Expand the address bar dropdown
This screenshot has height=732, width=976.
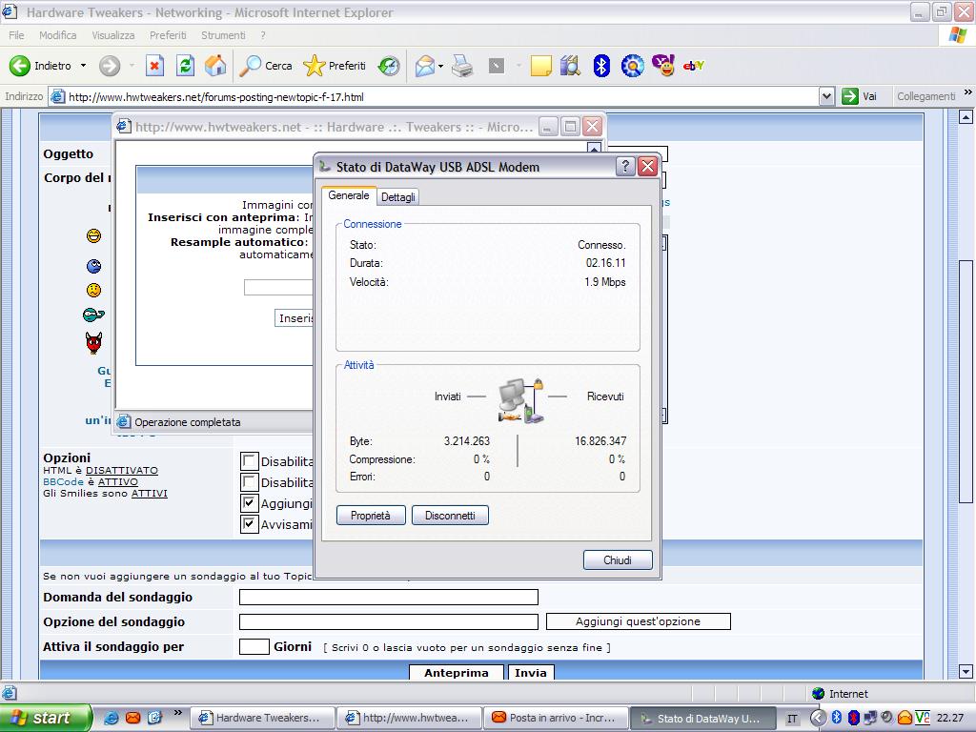point(826,96)
